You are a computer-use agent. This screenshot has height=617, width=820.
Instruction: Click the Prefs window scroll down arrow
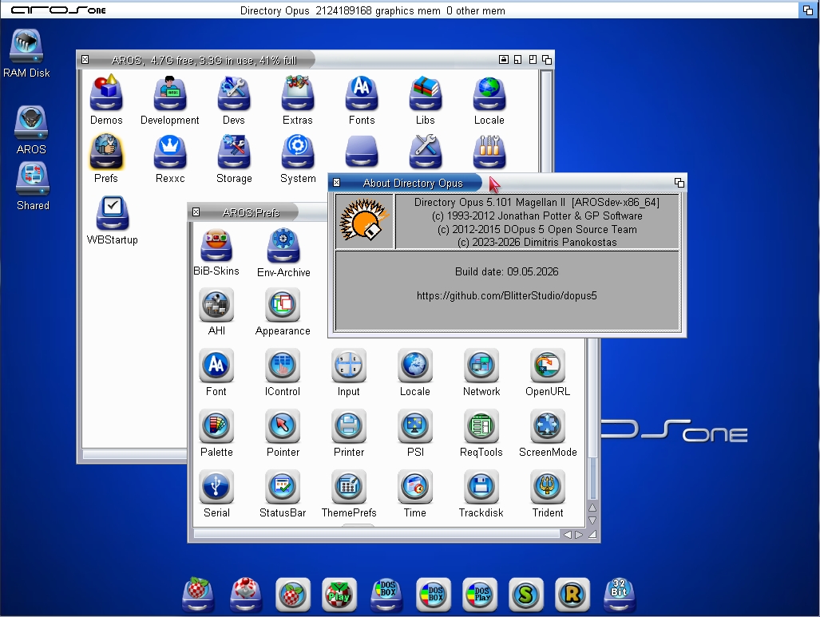[x=592, y=520]
